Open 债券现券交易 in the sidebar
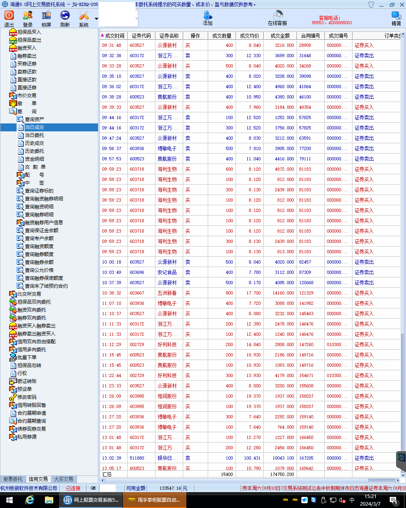 (x=31, y=429)
